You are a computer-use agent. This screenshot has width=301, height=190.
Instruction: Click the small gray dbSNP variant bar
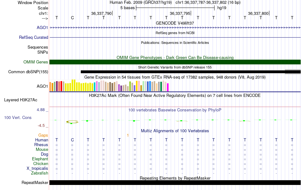click(x=293, y=72)
